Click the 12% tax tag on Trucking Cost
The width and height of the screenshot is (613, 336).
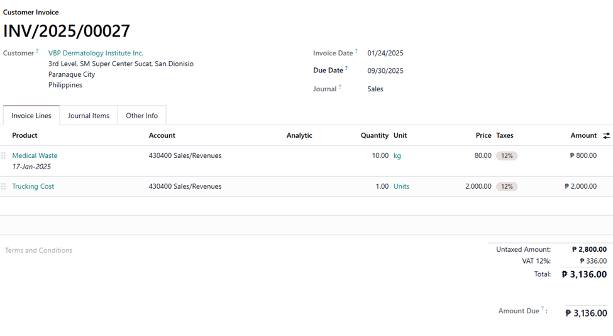tap(506, 186)
